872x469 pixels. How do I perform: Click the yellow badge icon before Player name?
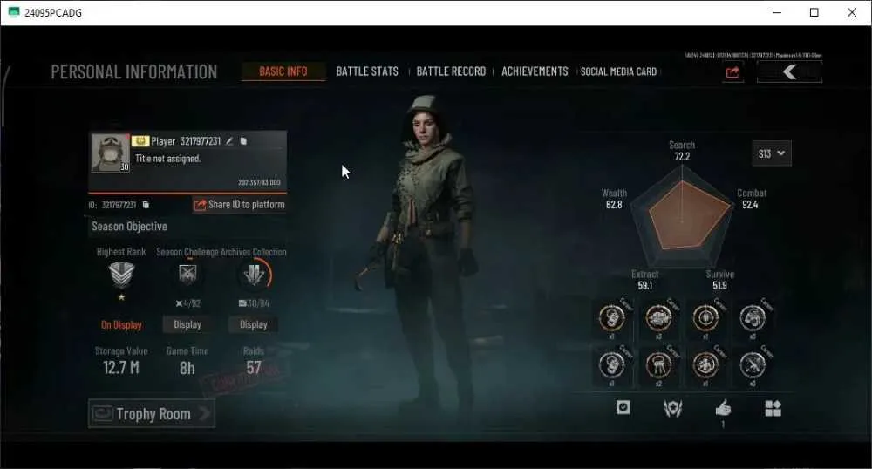[140, 141]
